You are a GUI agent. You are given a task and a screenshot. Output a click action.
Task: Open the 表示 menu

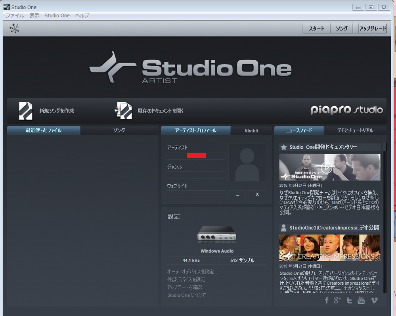click(34, 15)
